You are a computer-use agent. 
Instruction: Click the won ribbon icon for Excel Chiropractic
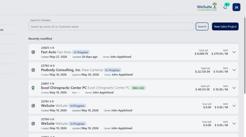pyautogui.click(x=33, y=88)
